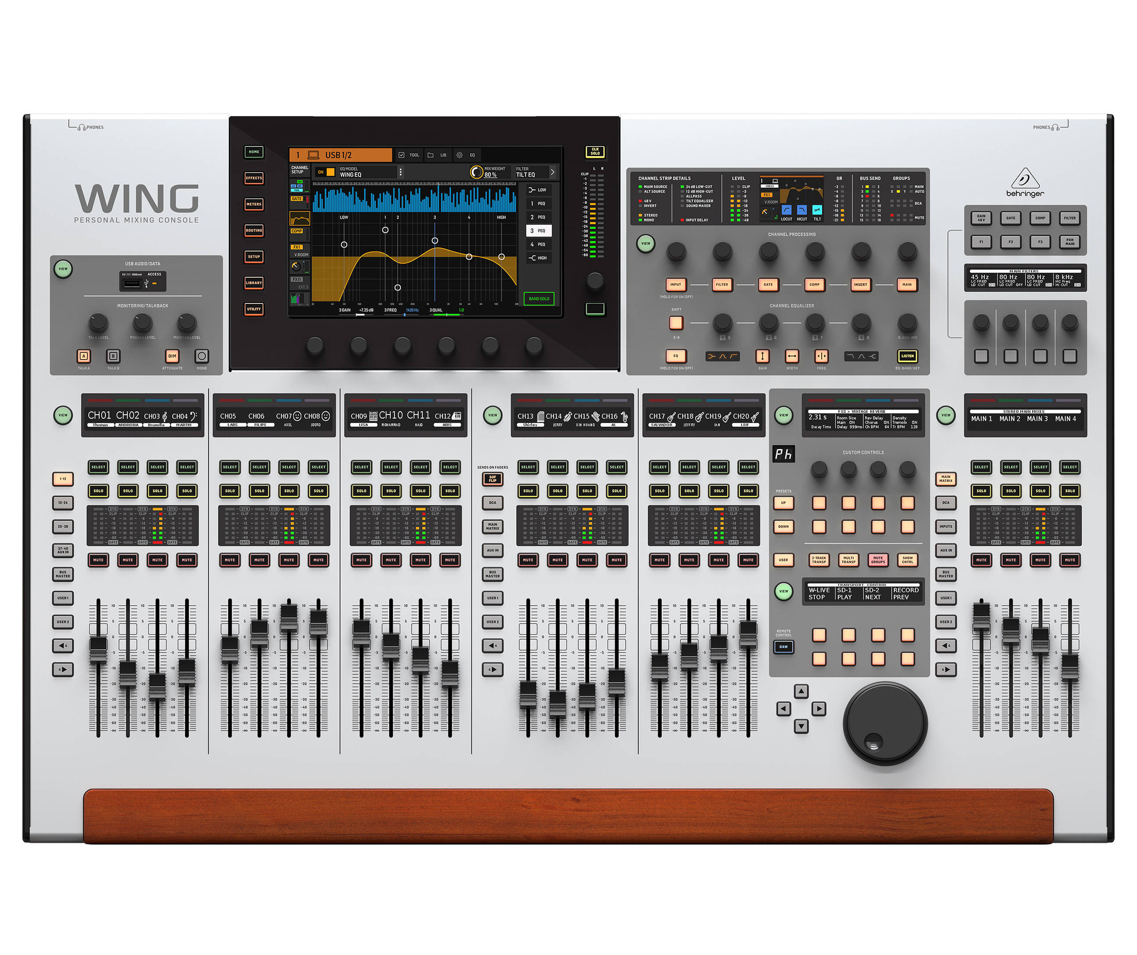This screenshot has width=1137, height=955.
Task: Mute channel CH01
Action: [x=98, y=560]
